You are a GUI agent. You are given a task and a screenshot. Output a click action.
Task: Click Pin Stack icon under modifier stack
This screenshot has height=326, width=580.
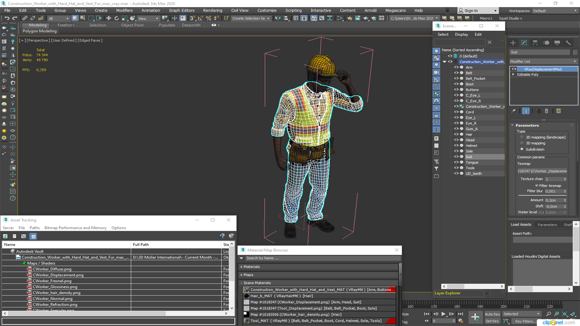tap(513, 111)
